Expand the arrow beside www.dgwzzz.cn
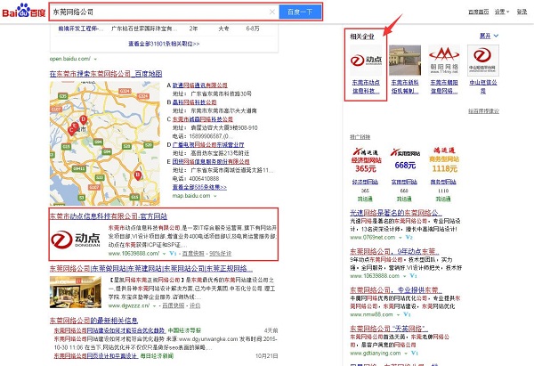The image size is (534, 366). [154, 305]
